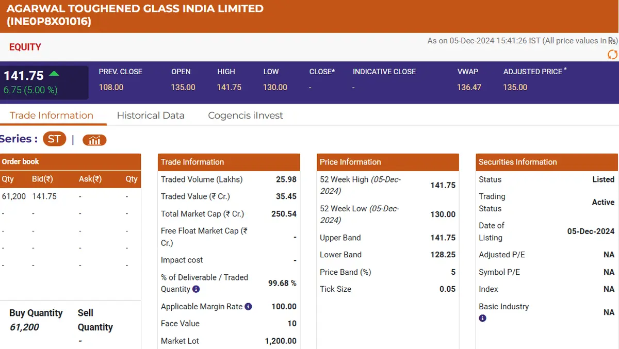Click the info icon under Basic Industry
The height and width of the screenshot is (349, 619).
pos(482,318)
